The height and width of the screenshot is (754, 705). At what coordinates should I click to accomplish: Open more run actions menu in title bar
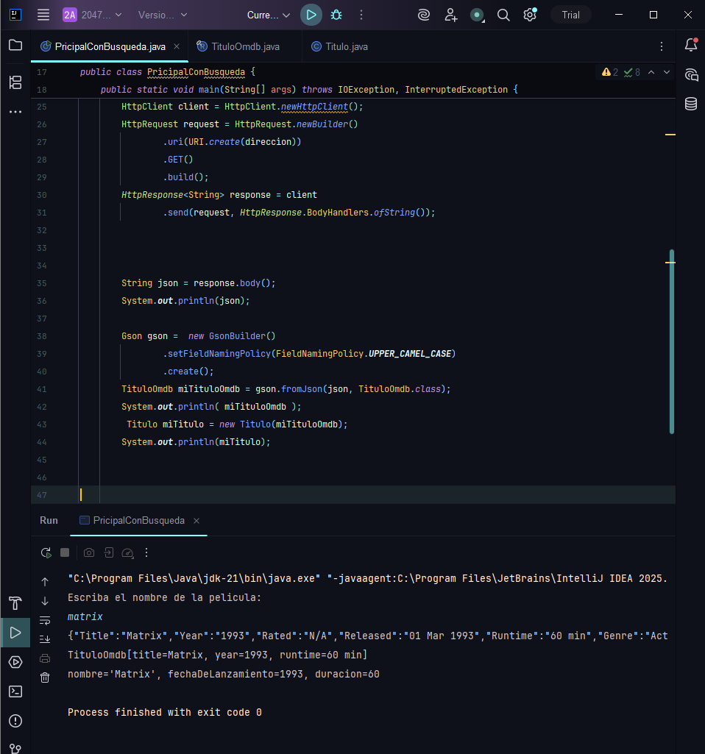(361, 15)
